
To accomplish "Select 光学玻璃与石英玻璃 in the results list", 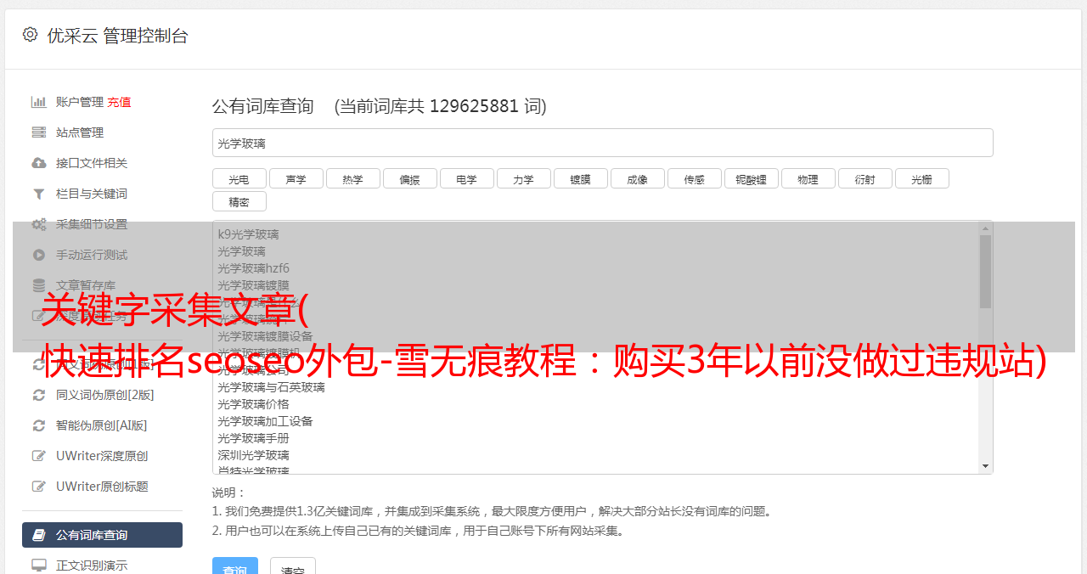I will (271, 387).
